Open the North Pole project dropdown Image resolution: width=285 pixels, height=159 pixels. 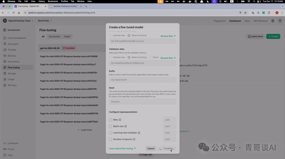(45, 21)
